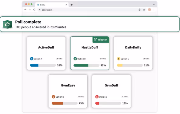This screenshot has width=180, height=114.
Task: Click the orange Option D letter badge
Action: 53,97
